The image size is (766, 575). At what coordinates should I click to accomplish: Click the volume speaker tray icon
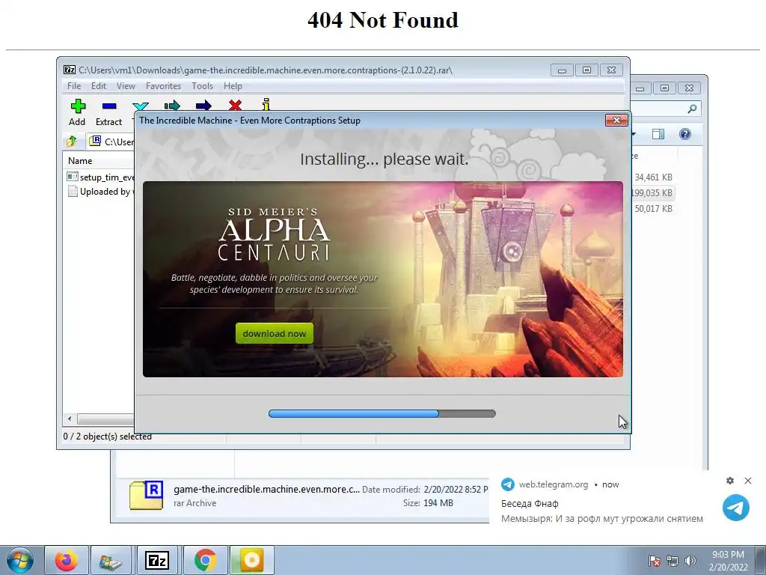(690, 562)
